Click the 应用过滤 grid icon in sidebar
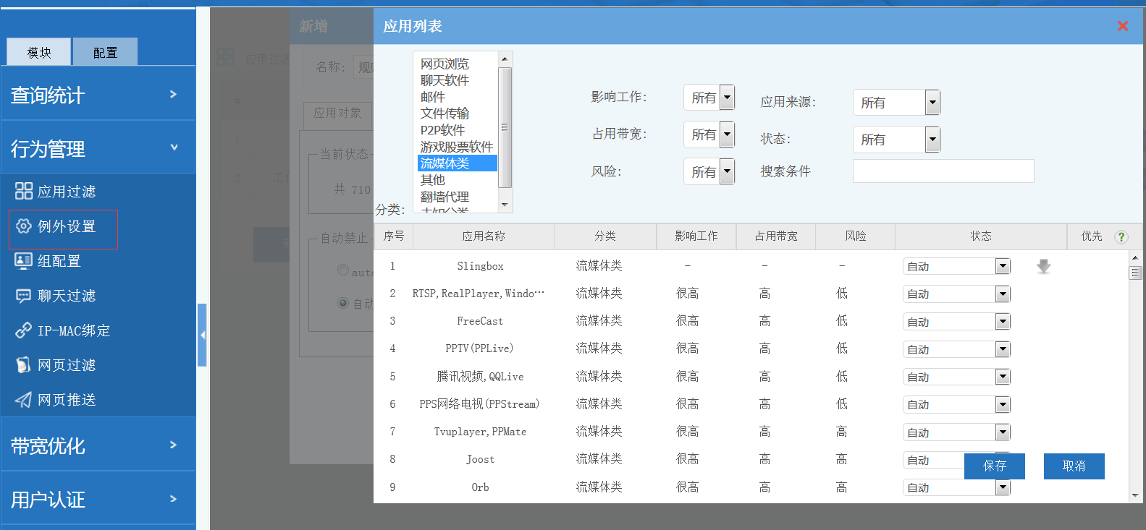The width and height of the screenshot is (1146, 530). tap(24, 191)
